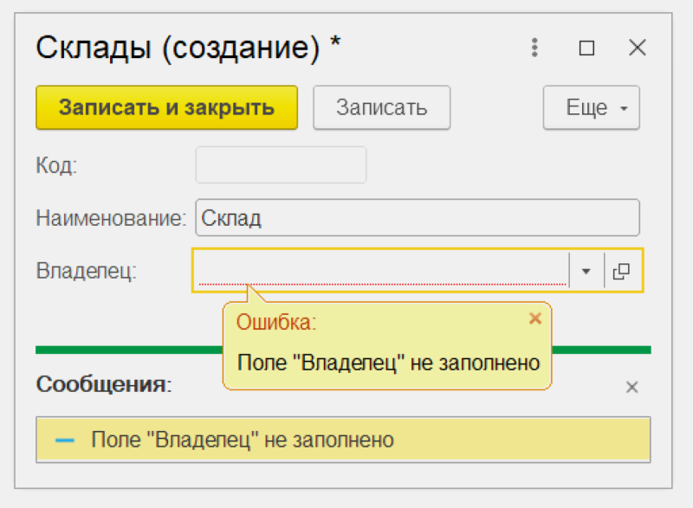The height and width of the screenshot is (508, 693).
Task: Click the open-item icon in Владелец field
Action: (621, 271)
